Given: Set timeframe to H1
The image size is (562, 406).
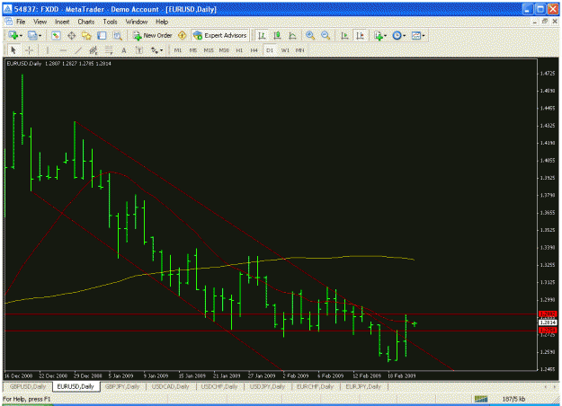Looking at the screenshot, I should [239, 50].
